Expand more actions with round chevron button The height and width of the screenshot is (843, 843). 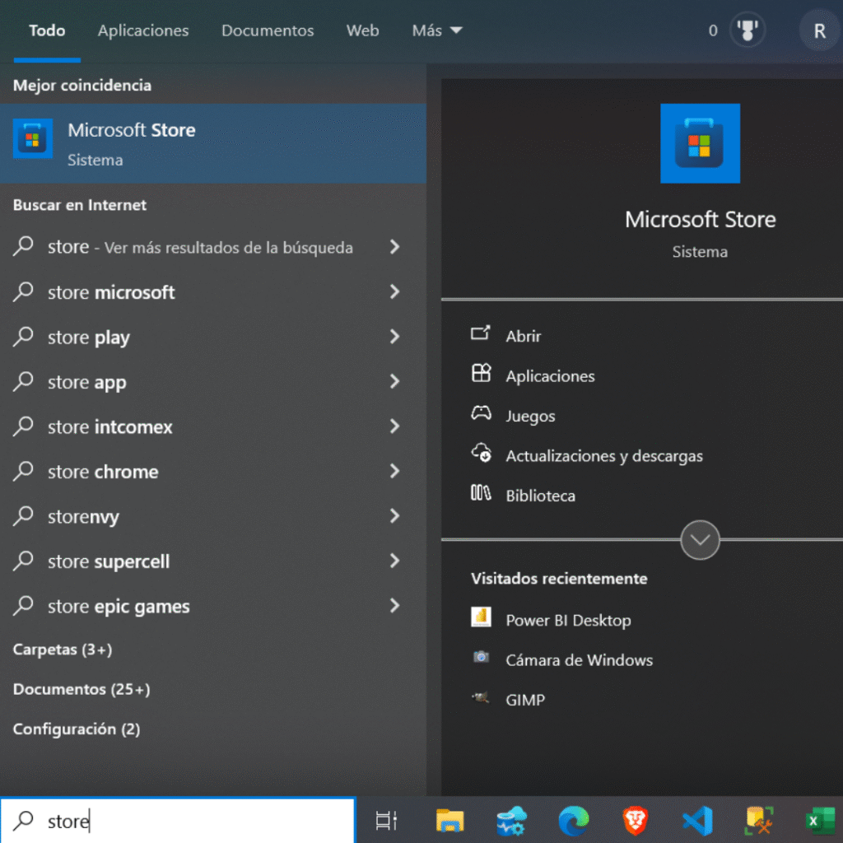pos(700,540)
